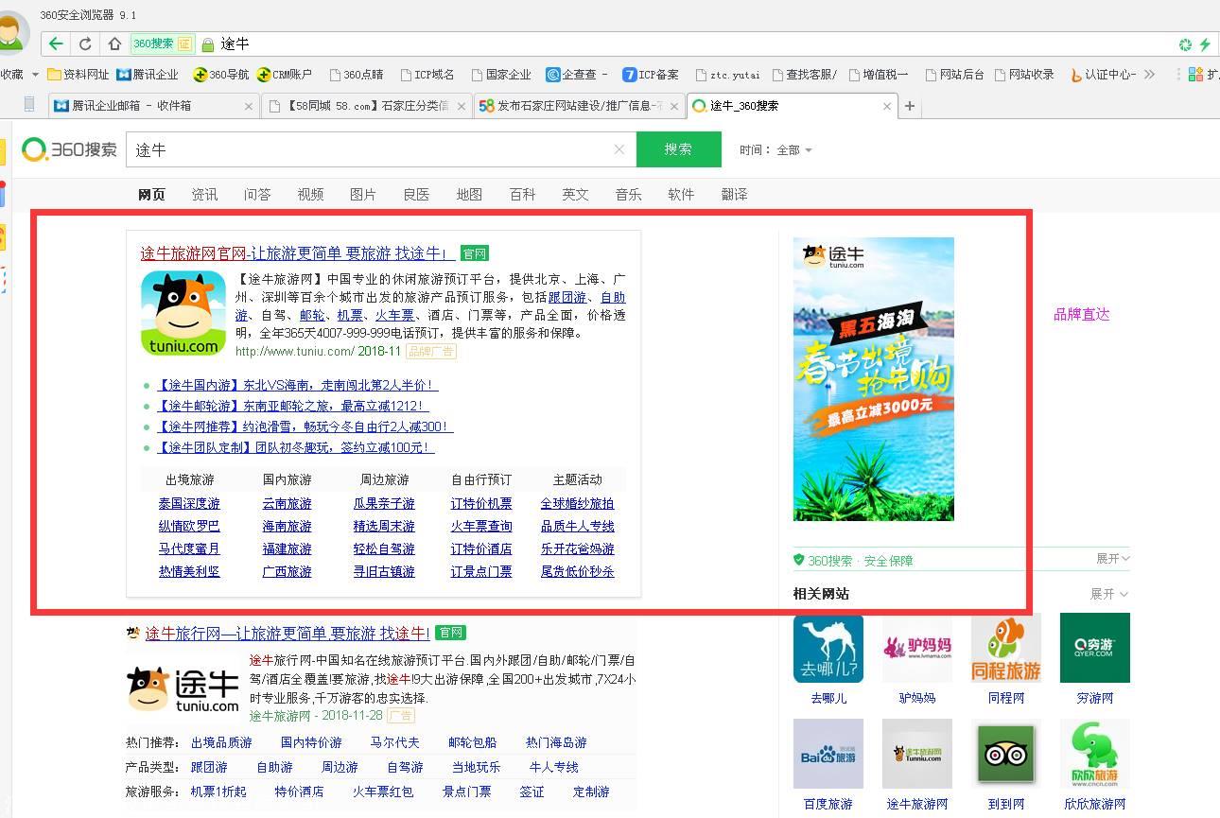Click the green 搜索 button

tap(679, 149)
